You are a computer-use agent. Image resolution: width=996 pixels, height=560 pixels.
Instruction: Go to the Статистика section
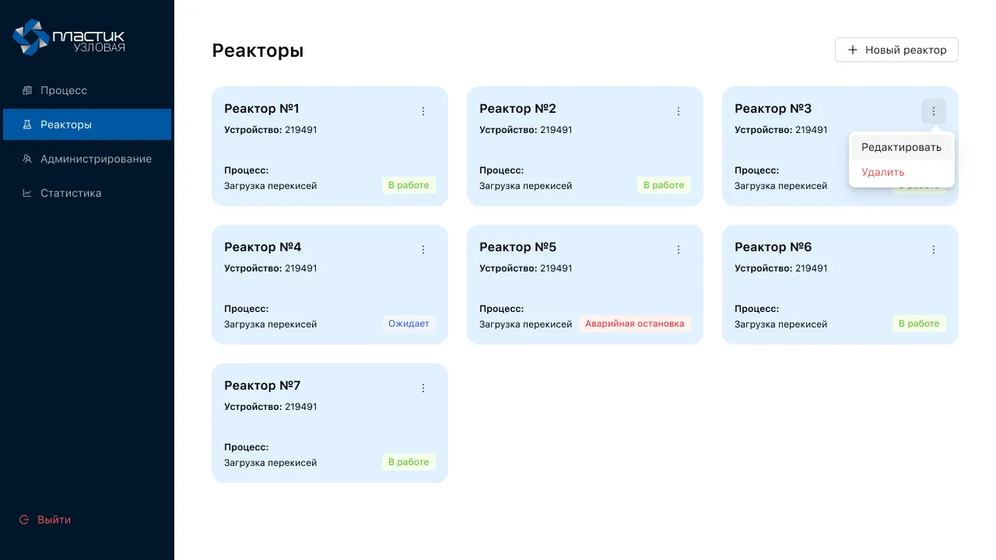71,193
